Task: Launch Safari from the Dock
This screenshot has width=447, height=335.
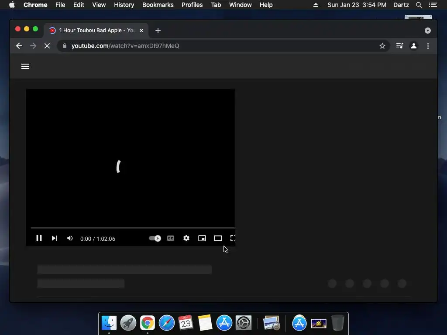Action: [166, 323]
